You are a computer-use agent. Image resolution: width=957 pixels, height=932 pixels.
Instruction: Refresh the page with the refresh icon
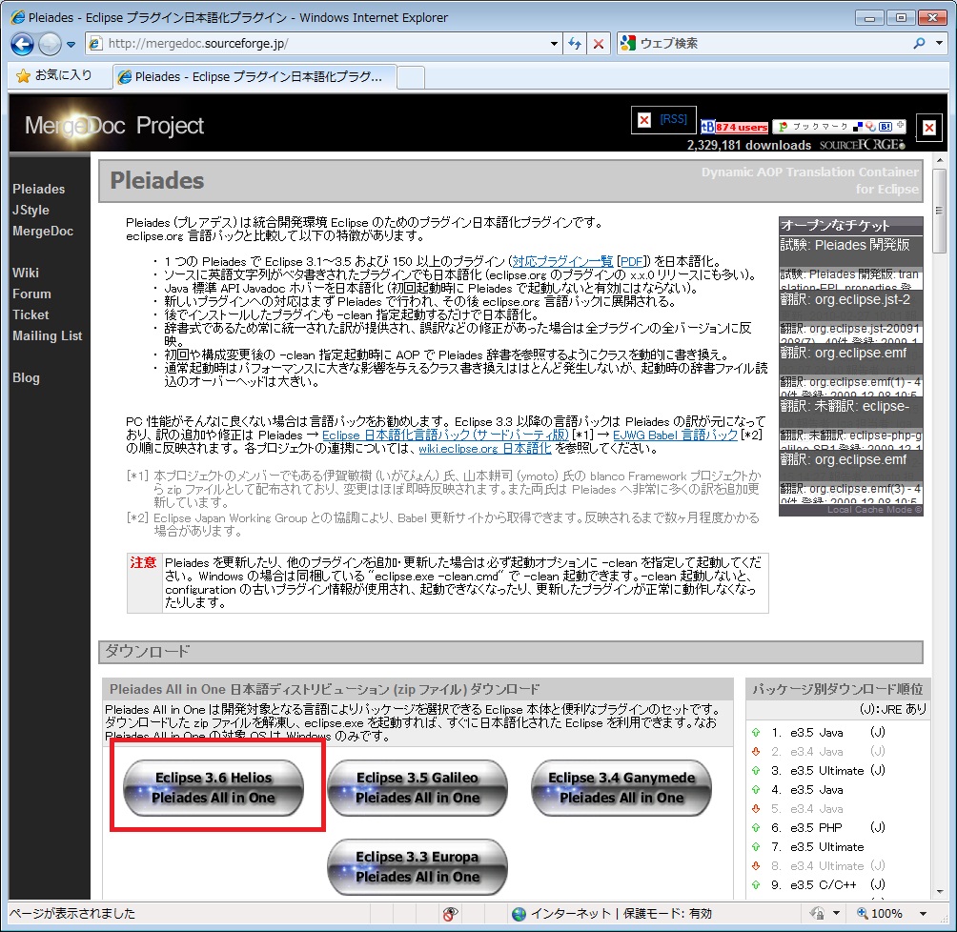coord(575,43)
